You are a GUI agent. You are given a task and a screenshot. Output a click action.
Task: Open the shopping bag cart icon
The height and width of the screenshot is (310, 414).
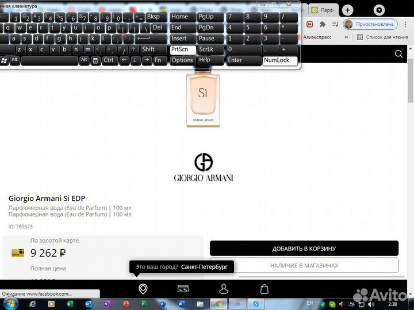264,289
